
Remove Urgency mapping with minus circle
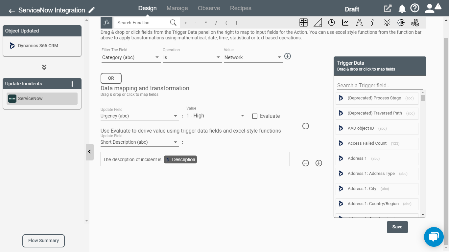click(x=306, y=126)
